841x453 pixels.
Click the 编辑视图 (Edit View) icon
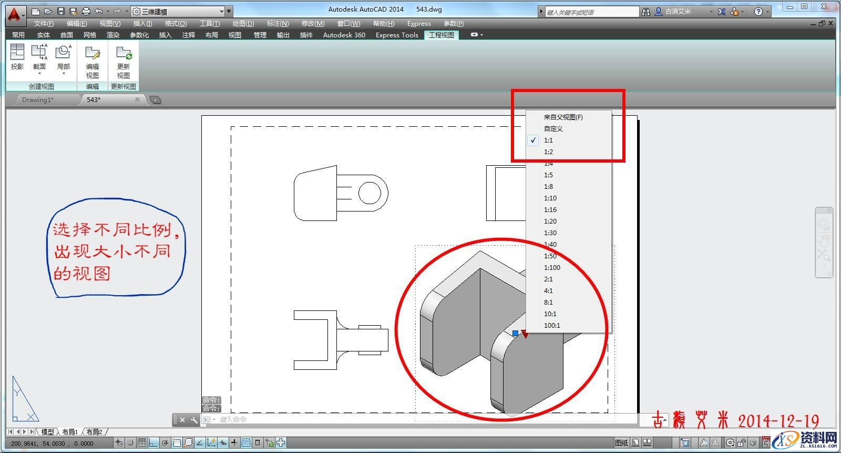[93, 62]
